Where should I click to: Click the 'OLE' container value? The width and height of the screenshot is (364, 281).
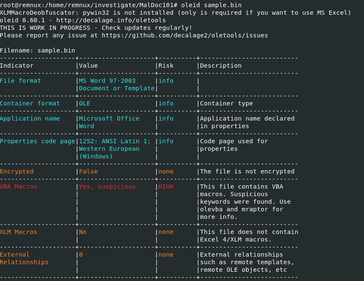coord(84,103)
